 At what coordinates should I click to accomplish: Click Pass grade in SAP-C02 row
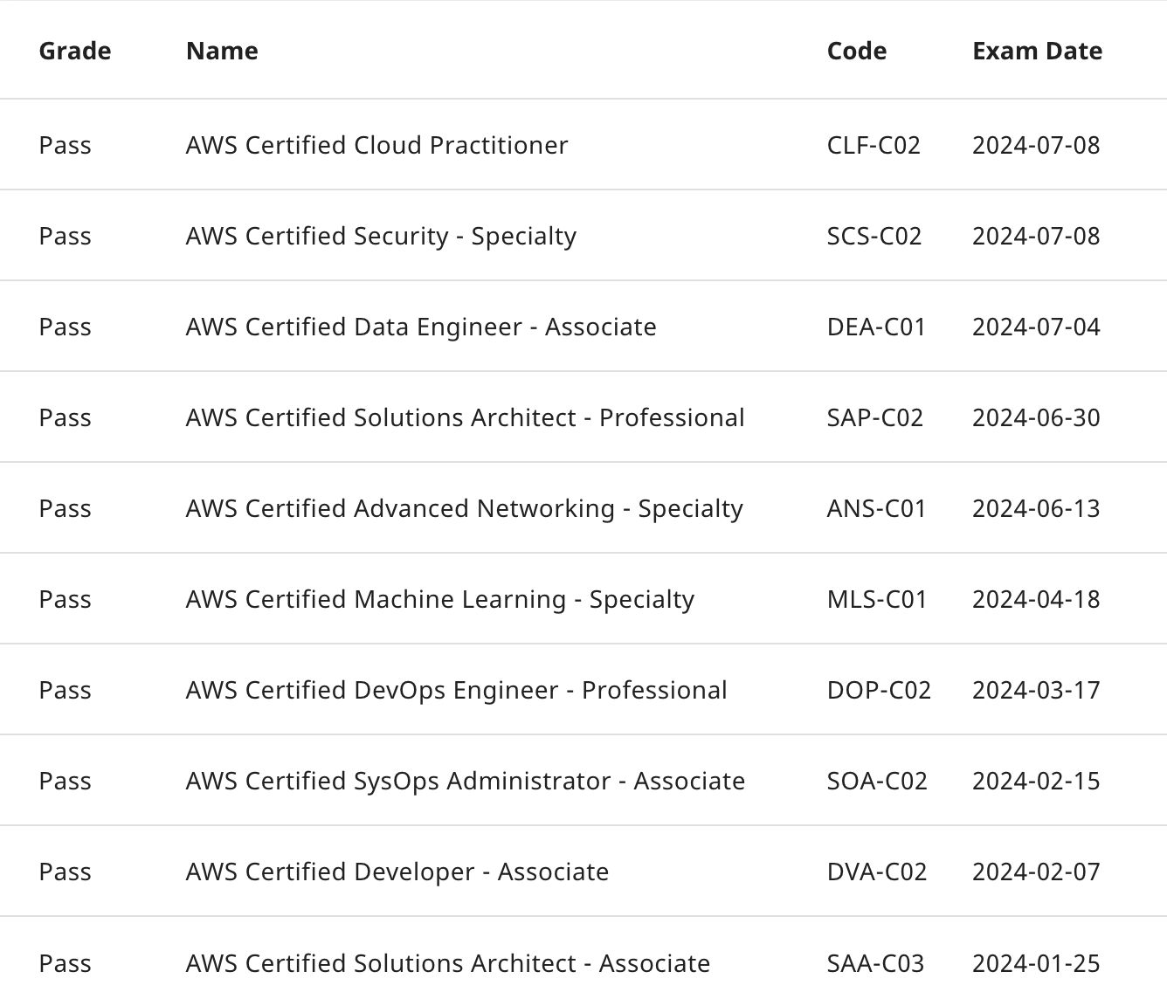click(66, 417)
